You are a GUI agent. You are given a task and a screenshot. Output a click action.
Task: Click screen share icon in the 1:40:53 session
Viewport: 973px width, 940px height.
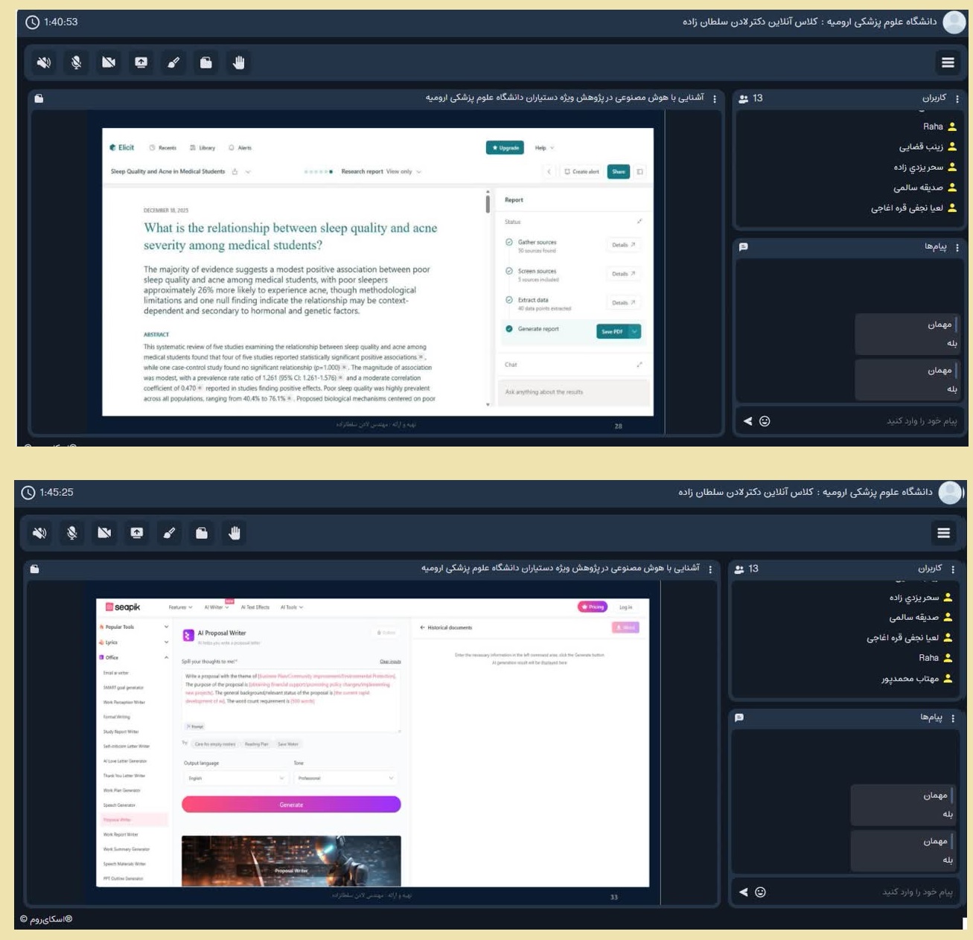point(141,63)
